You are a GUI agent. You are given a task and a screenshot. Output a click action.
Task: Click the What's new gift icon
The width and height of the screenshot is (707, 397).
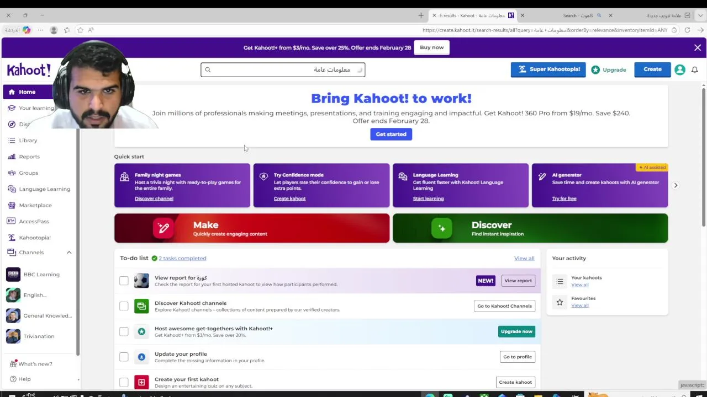13,364
